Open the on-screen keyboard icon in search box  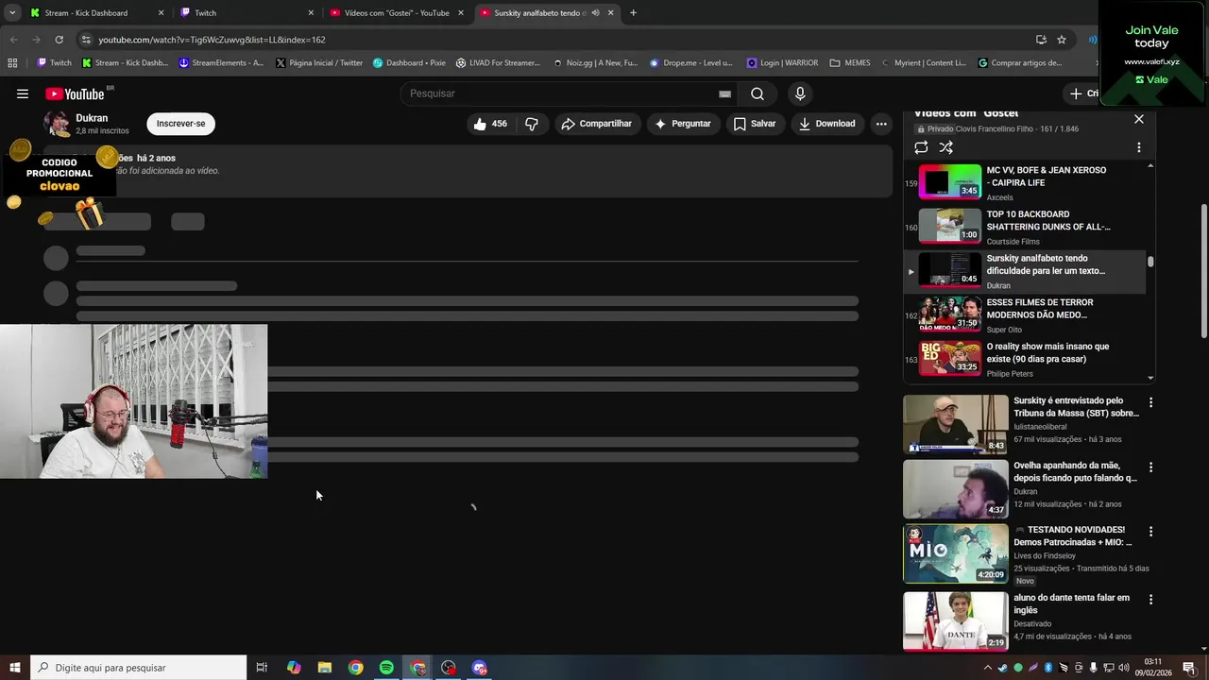point(724,93)
